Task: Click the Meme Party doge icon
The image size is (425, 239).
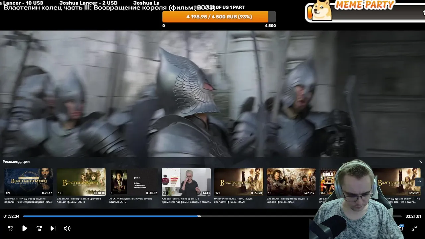Action: coord(322,10)
